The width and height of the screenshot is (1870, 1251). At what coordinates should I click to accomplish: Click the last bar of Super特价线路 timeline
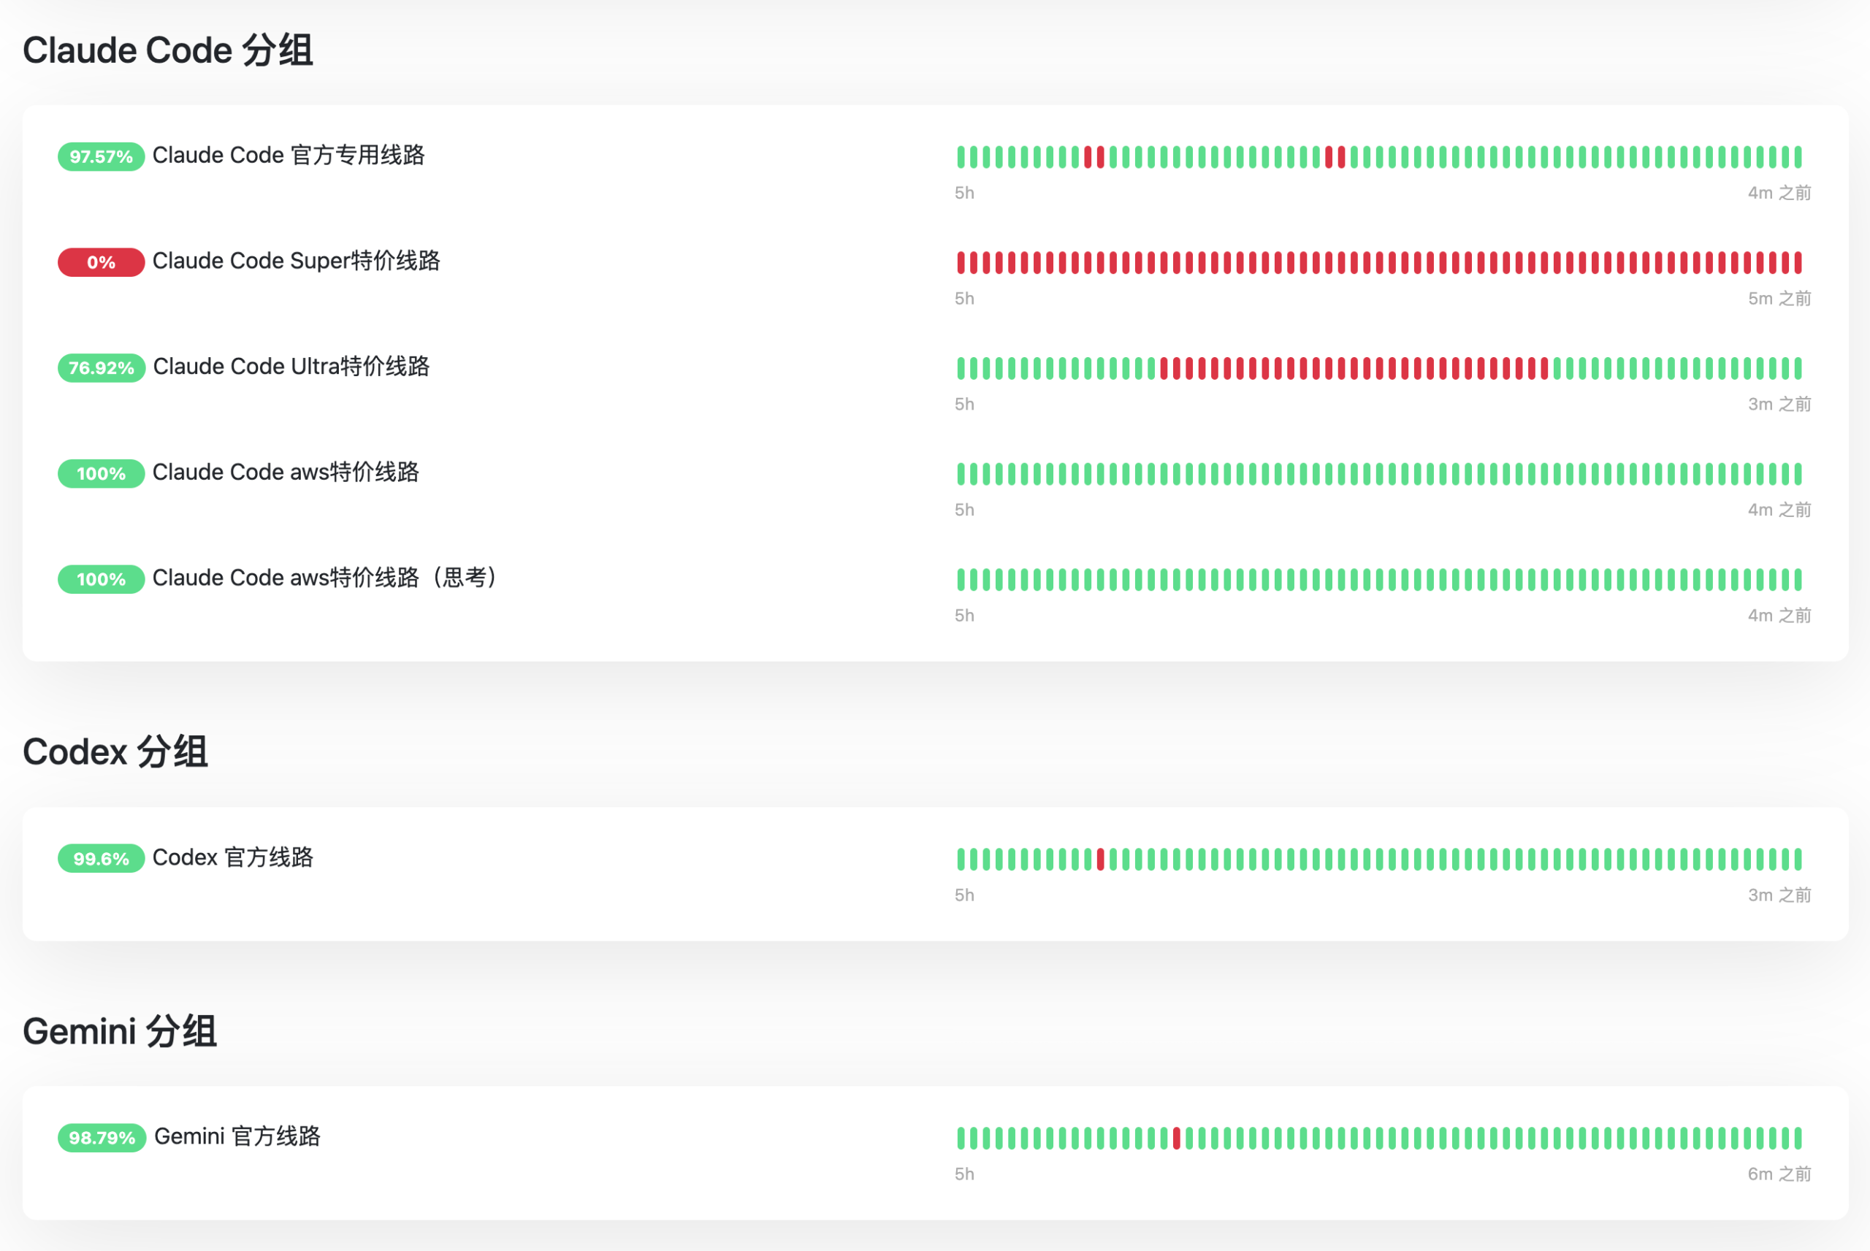coord(1798,262)
